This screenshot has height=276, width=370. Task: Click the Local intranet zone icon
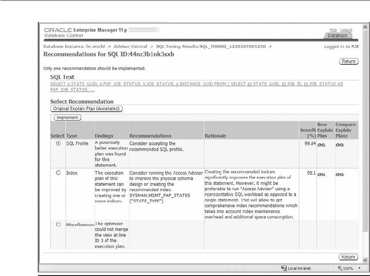pyautogui.click(x=283, y=268)
